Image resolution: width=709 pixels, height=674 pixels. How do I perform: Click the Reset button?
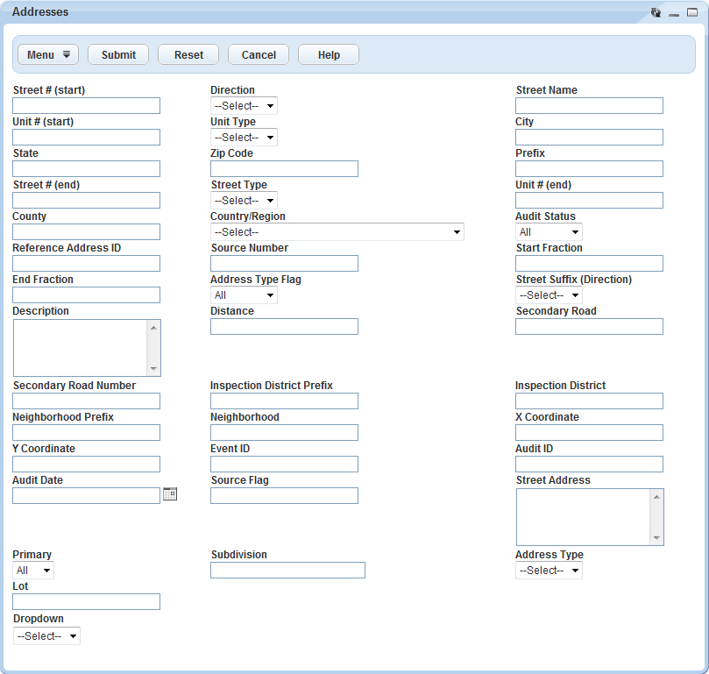(188, 54)
